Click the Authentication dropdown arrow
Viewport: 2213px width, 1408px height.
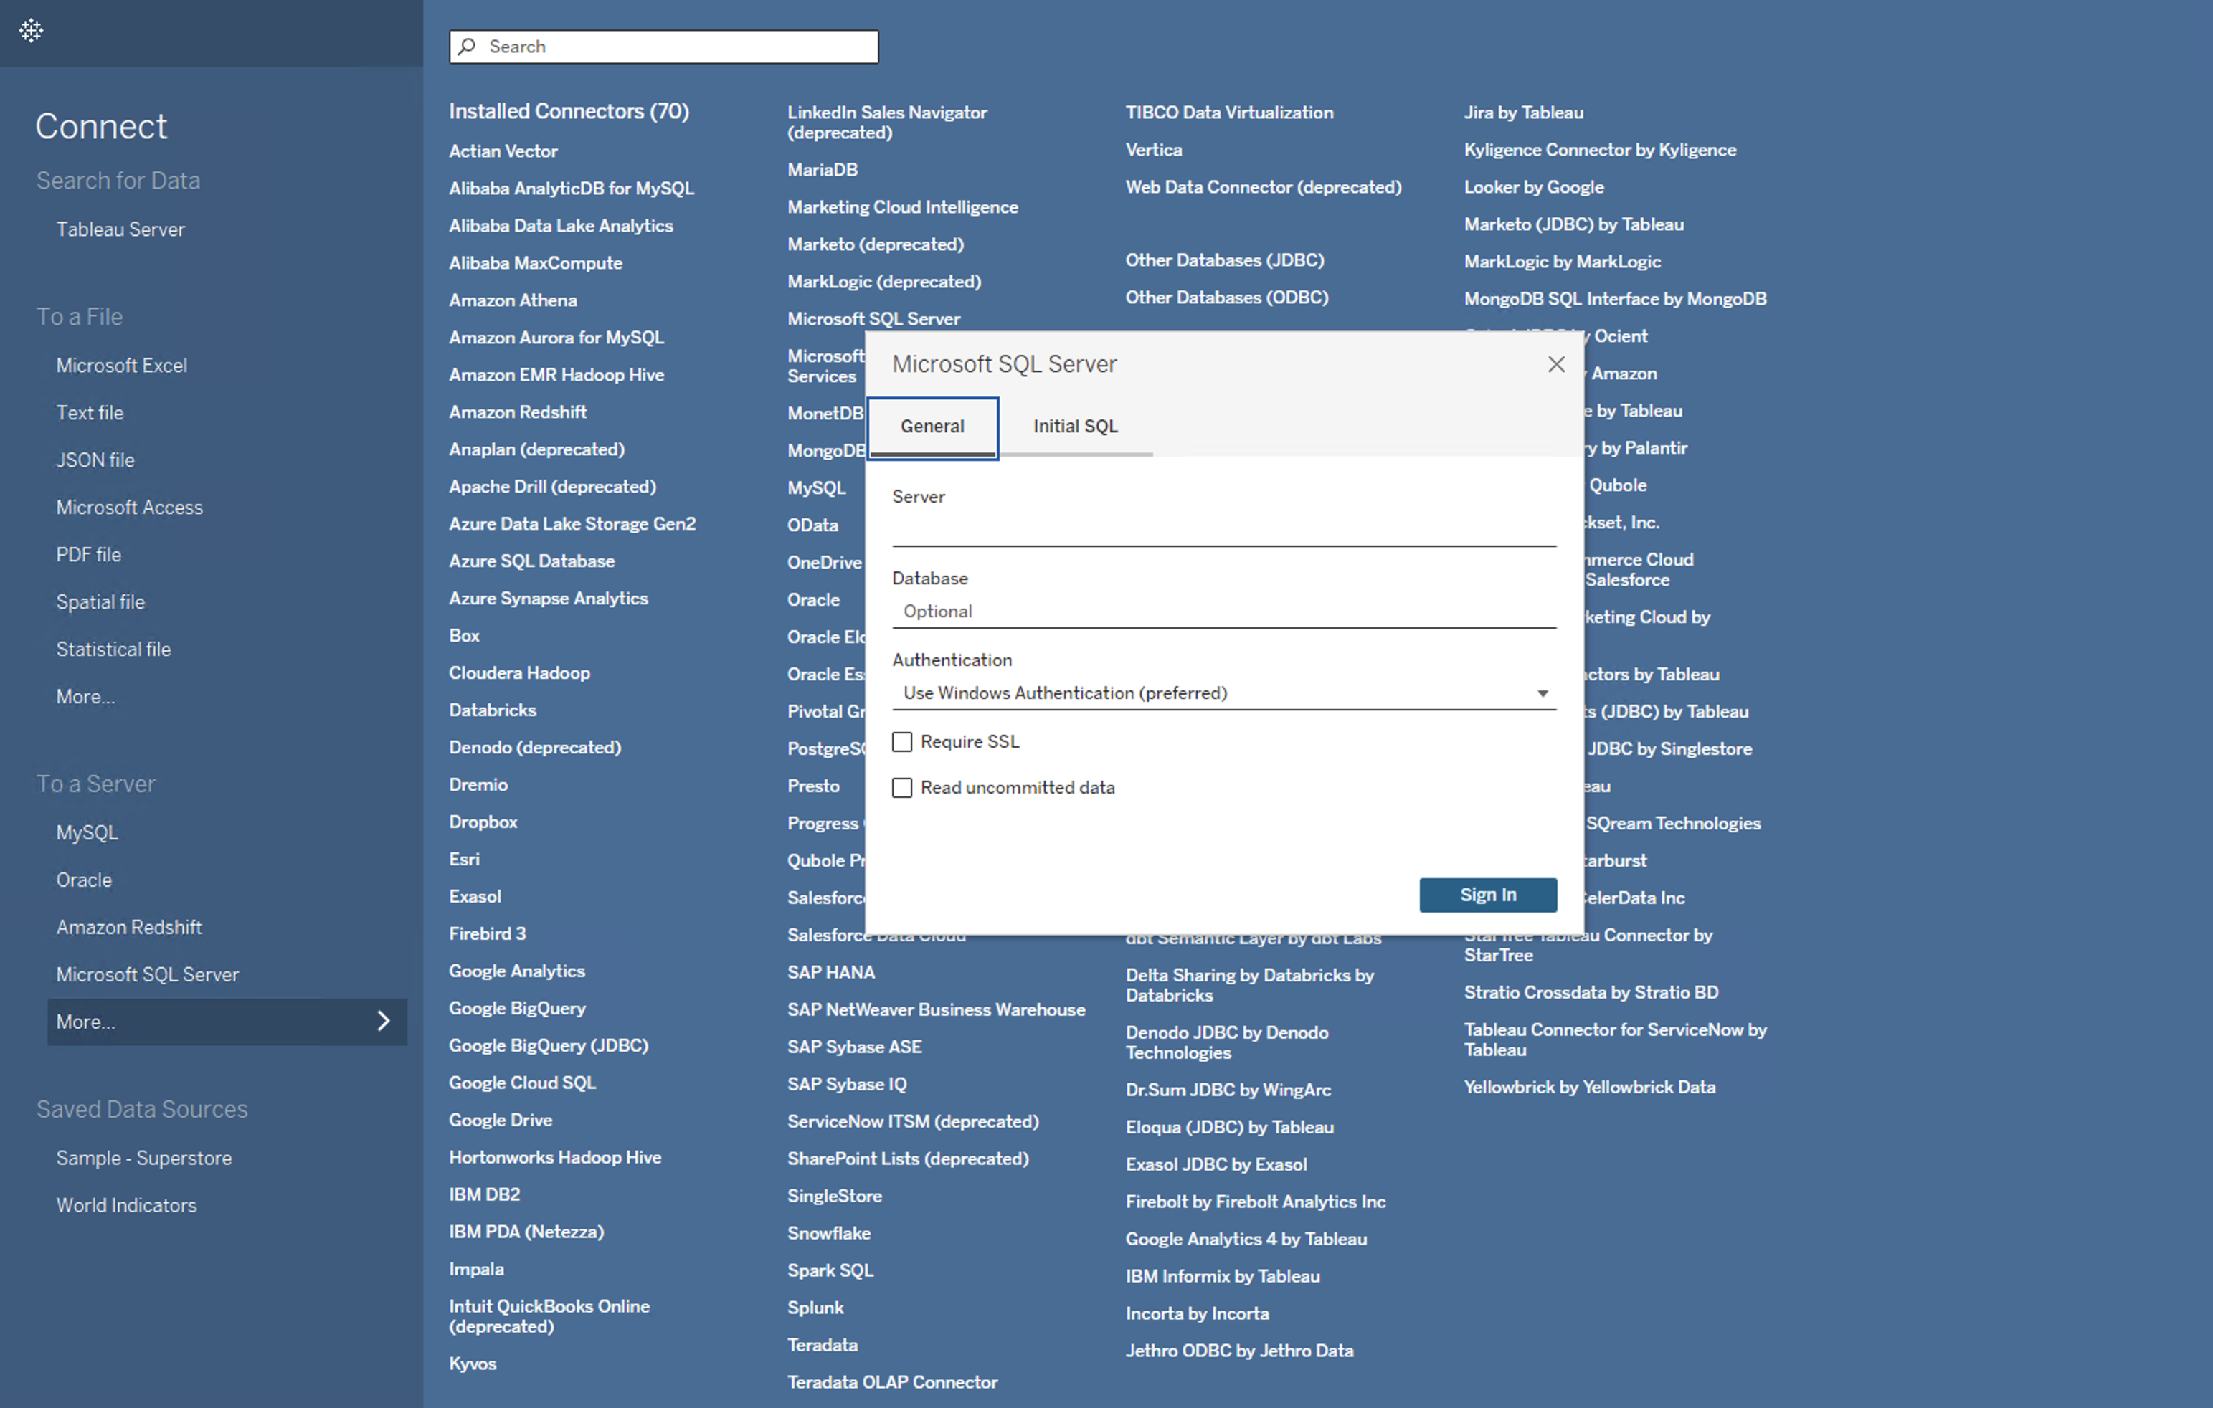tap(1542, 693)
